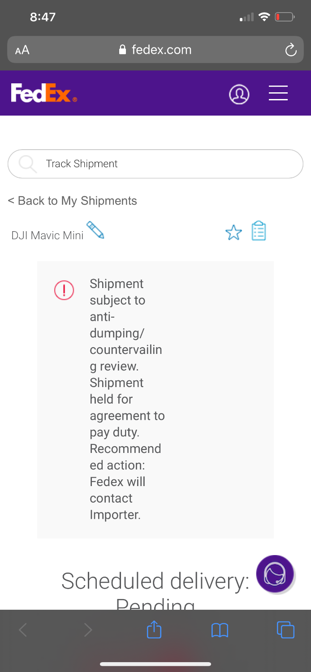
Task: Open the FedEx user profile icon
Action: coord(239,94)
